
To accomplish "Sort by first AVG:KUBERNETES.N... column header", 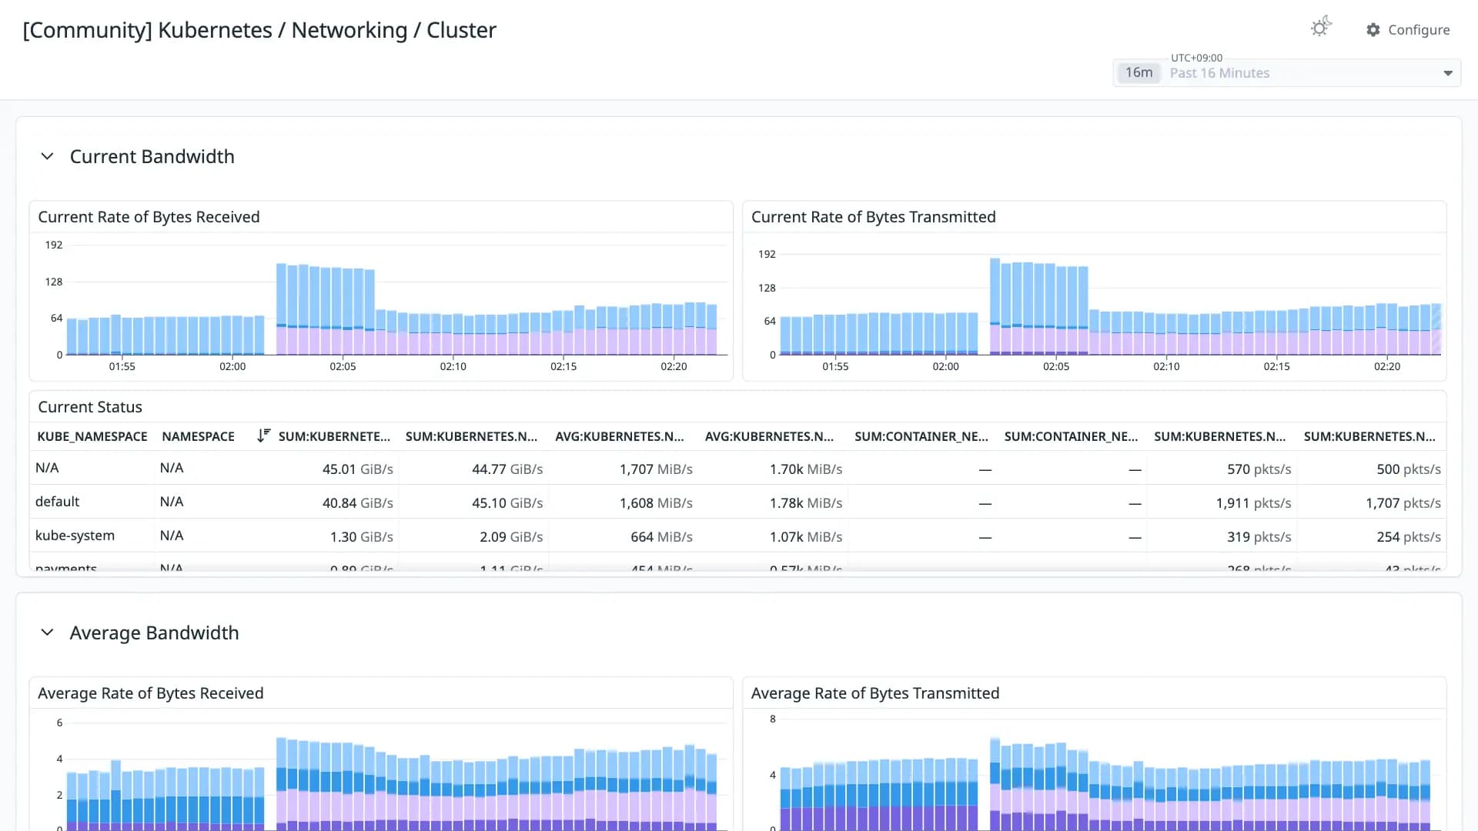I will tap(619, 436).
